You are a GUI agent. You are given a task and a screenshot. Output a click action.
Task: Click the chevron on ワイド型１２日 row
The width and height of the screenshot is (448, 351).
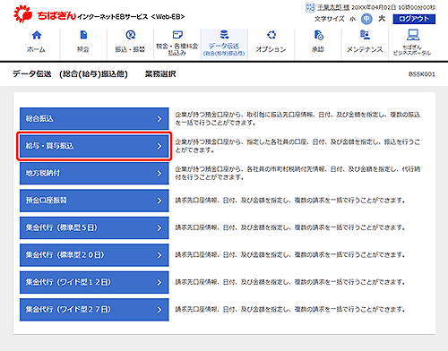pyautogui.click(x=159, y=282)
